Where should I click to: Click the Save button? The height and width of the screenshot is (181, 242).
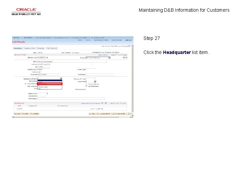[17, 114]
